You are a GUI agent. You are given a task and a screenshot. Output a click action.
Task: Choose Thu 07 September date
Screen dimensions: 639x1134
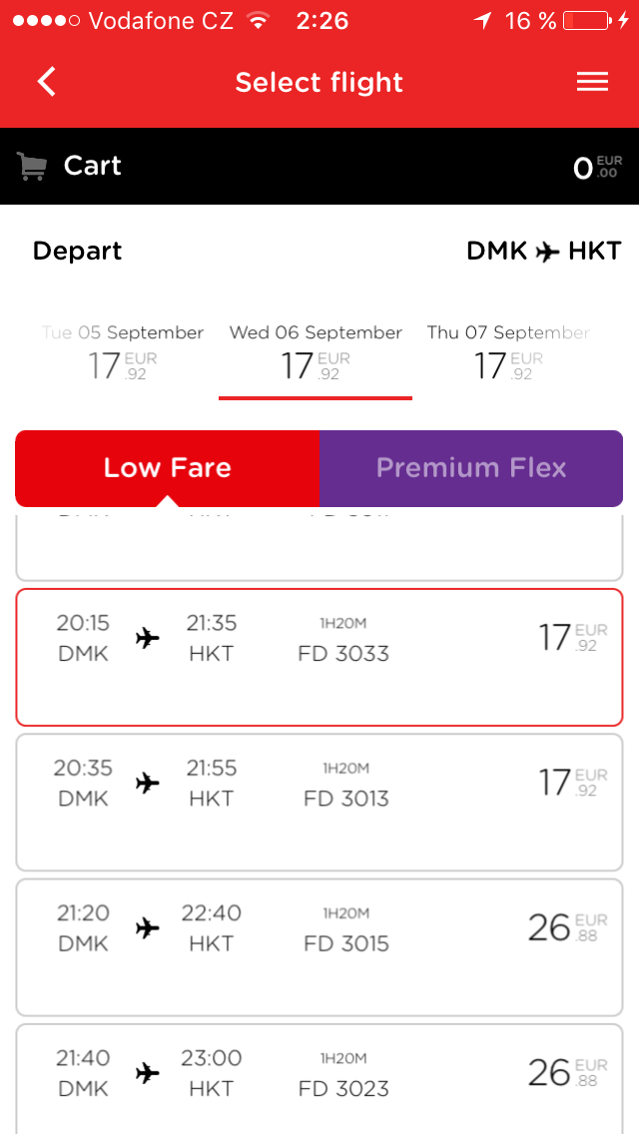[508, 353]
